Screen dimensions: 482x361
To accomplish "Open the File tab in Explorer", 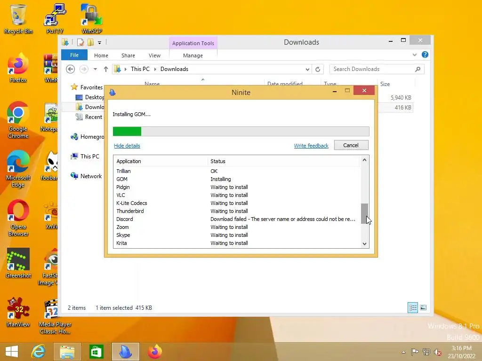I will (x=74, y=55).
